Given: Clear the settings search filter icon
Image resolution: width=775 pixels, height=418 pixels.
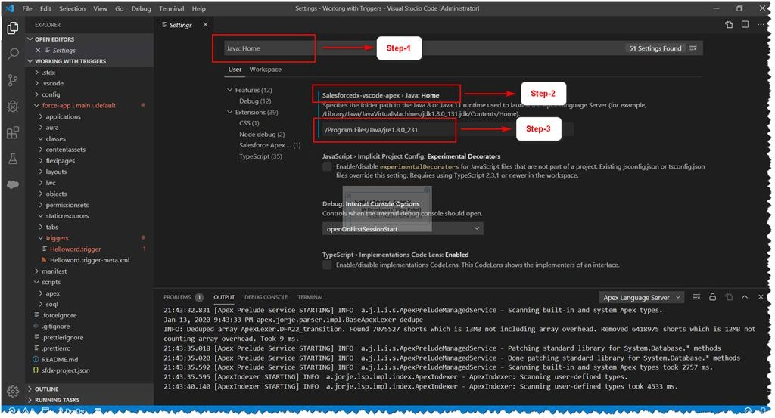Looking at the screenshot, I should (693, 48).
